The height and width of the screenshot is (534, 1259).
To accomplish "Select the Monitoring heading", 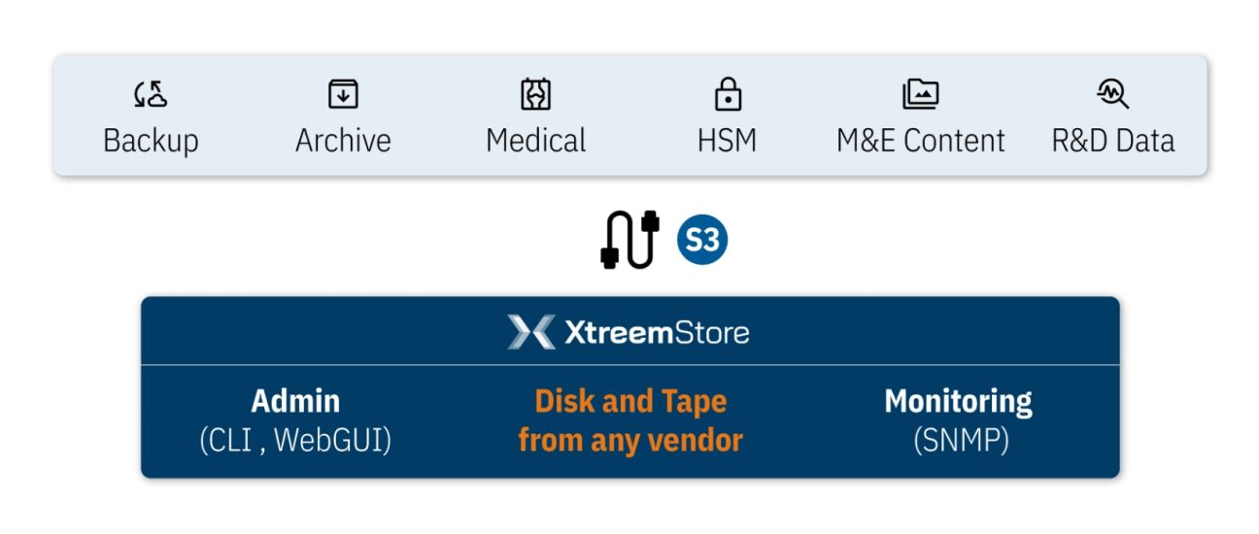I will click(x=958, y=401).
